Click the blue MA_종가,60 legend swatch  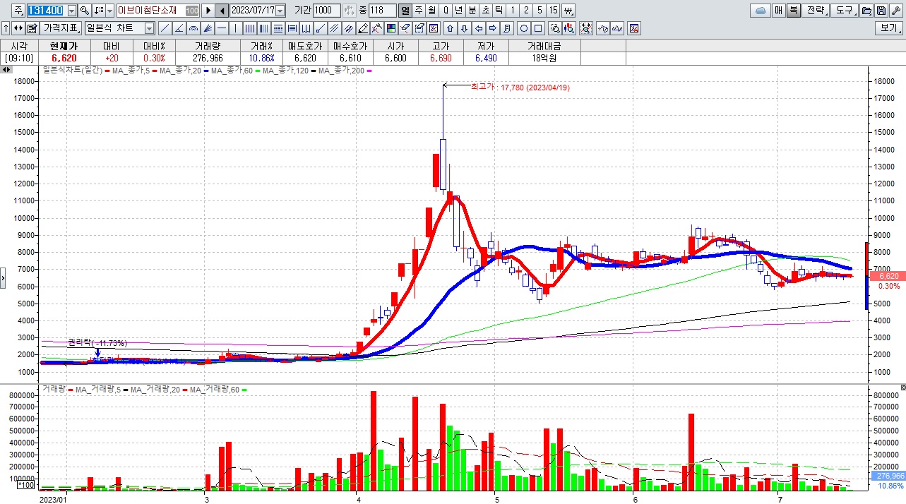(205, 71)
